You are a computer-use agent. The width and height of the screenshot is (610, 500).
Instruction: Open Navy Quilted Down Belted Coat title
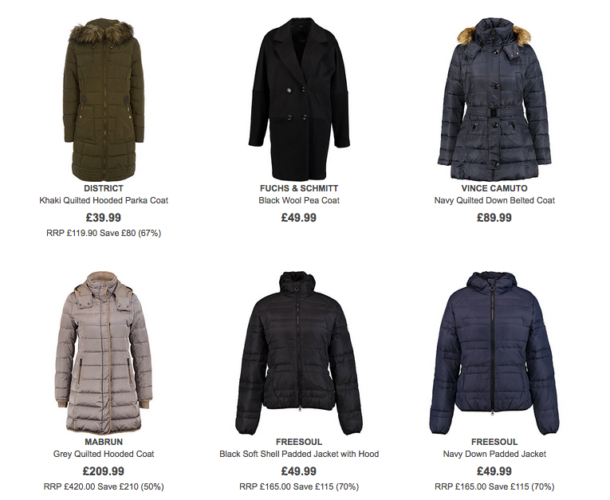coord(494,200)
